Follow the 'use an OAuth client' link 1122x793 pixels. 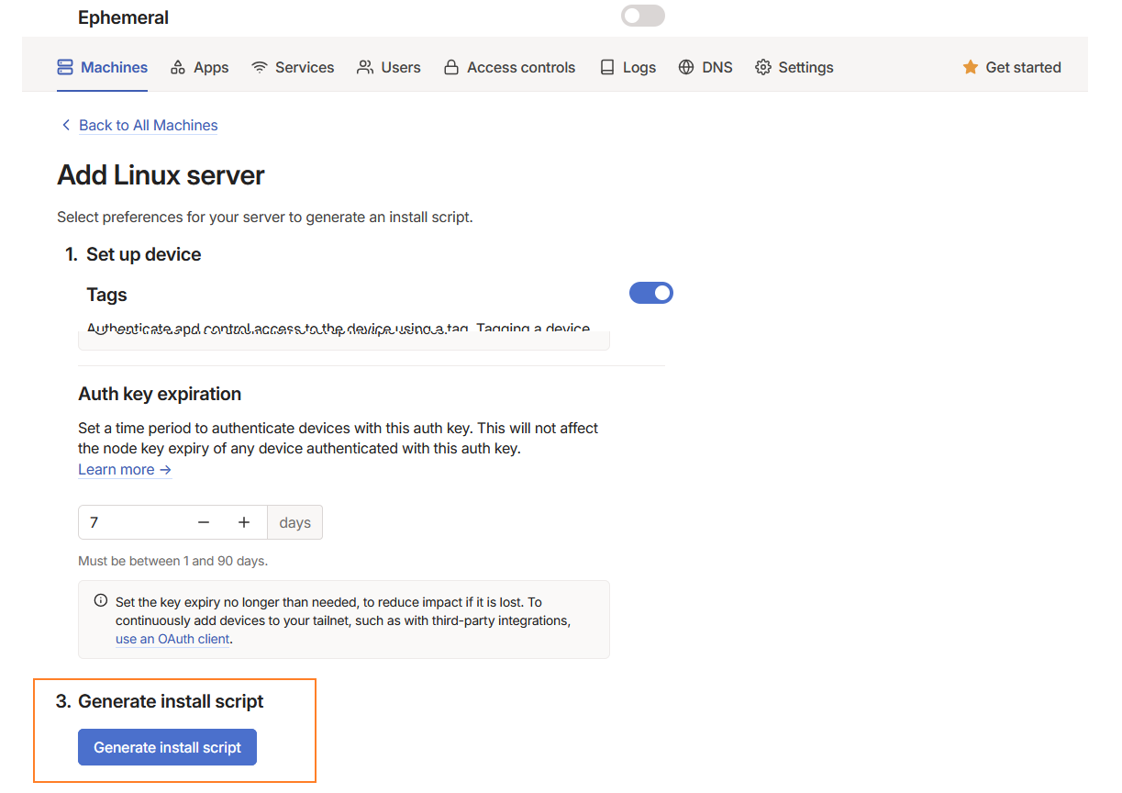click(172, 639)
